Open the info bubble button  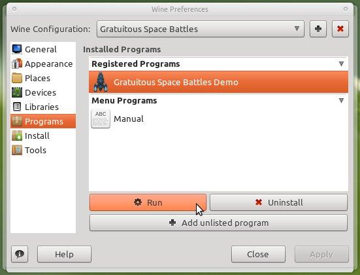20,254
